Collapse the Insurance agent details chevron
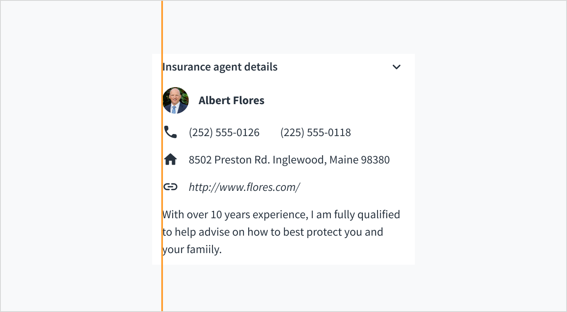 [397, 67]
